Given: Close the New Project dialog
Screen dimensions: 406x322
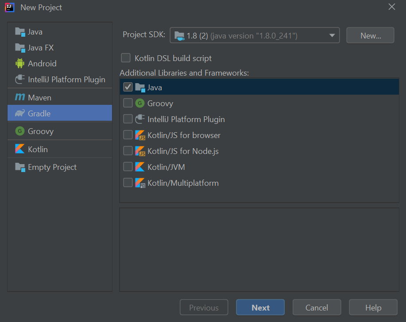Looking at the screenshot, I should tap(392, 7).
